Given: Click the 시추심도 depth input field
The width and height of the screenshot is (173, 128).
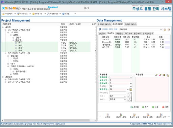Looking at the screenshot, I should coord(121,80).
